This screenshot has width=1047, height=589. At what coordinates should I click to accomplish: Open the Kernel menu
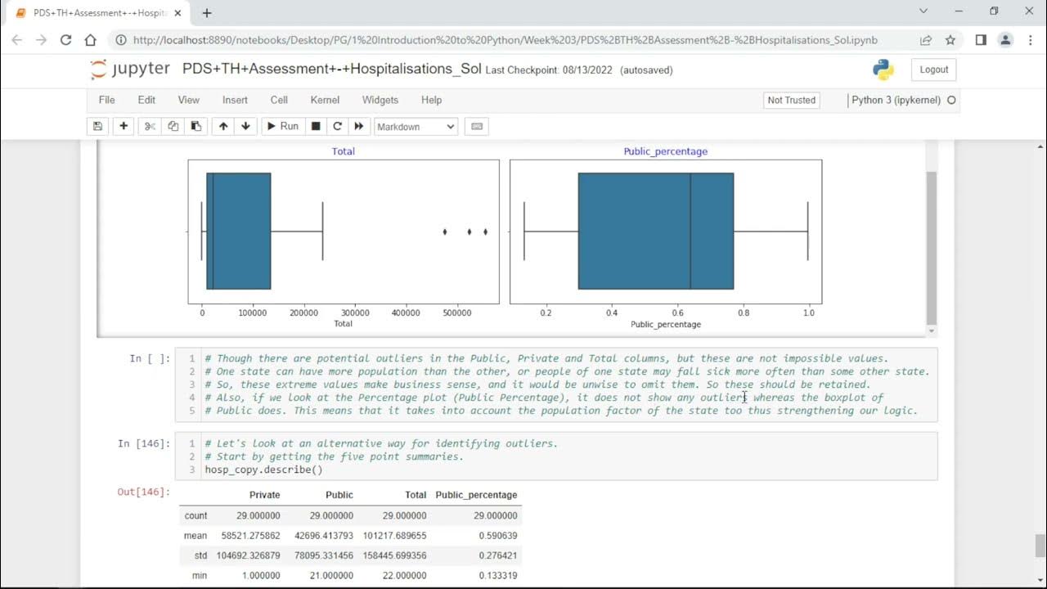(x=325, y=100)
